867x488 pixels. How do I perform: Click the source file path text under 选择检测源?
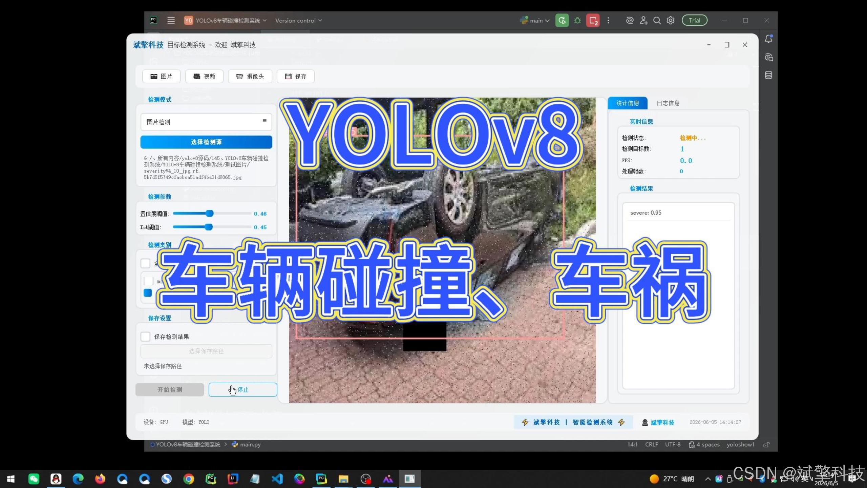click(x=206, y=167)
